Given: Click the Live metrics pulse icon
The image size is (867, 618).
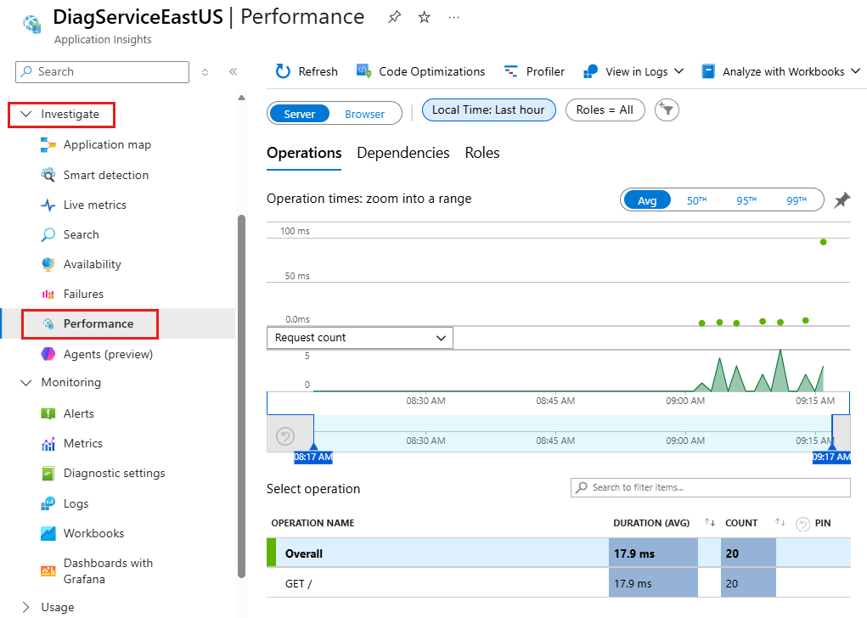Looking at the screenshot, I should coord(48,205).
